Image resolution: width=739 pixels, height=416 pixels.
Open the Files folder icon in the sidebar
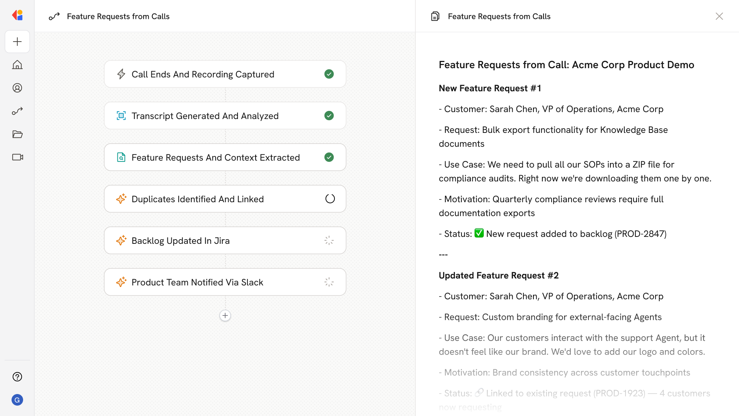point(17,134)
